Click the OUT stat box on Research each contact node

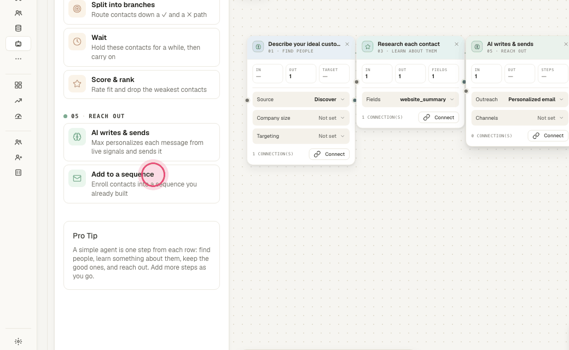410,74
